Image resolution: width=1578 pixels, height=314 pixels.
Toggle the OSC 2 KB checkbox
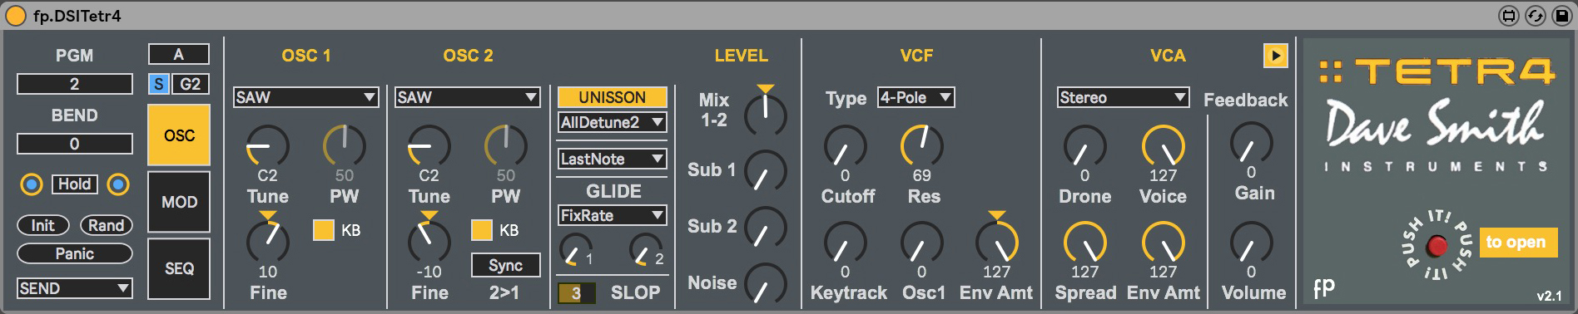pos(481,230)
